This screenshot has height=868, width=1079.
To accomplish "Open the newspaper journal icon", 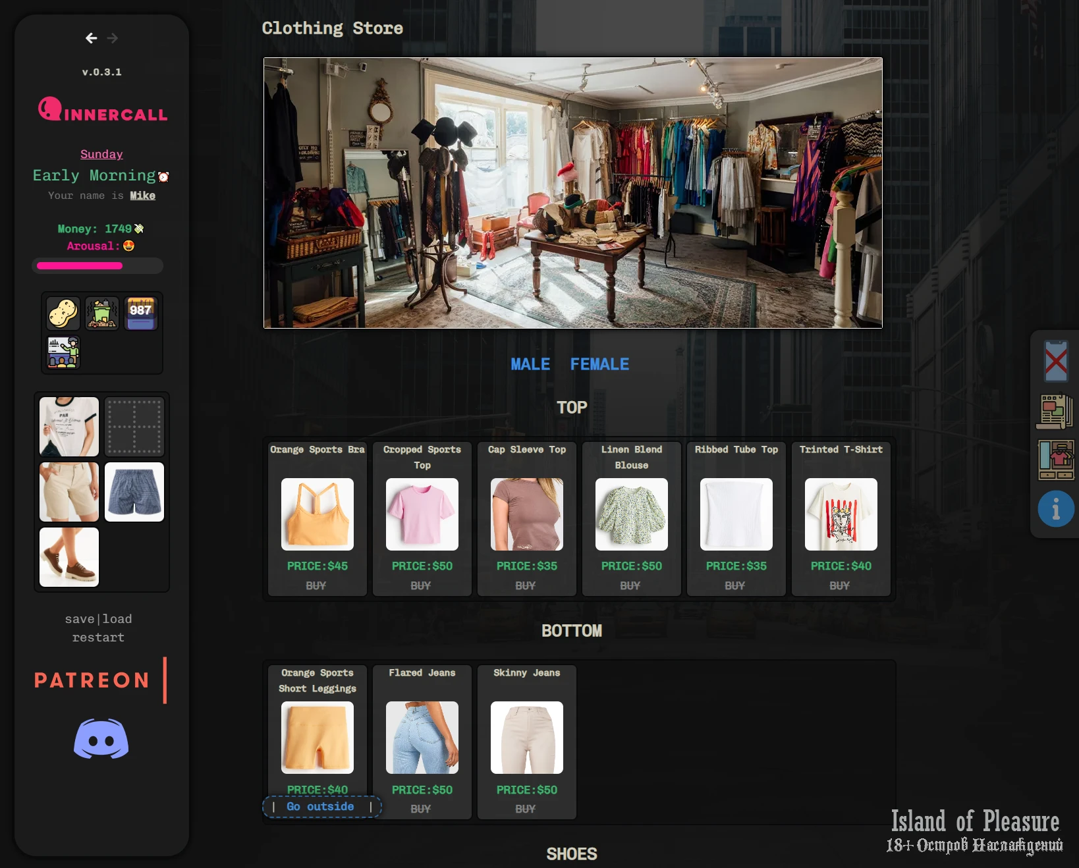I will click(1055, 412).
